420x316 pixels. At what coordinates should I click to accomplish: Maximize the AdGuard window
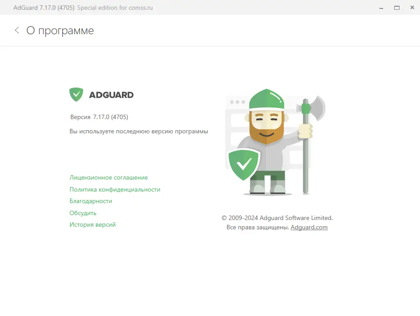(x=397, y=8)
